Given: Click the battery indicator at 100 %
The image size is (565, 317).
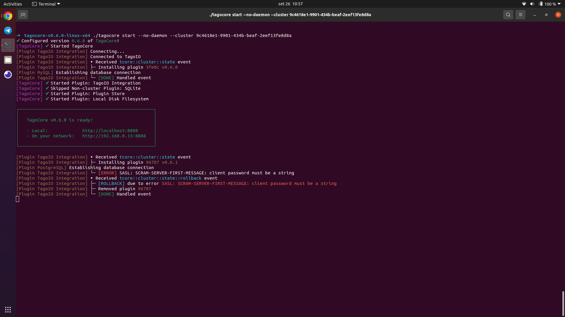Looking at the screenshot, I should pos(547,4).
